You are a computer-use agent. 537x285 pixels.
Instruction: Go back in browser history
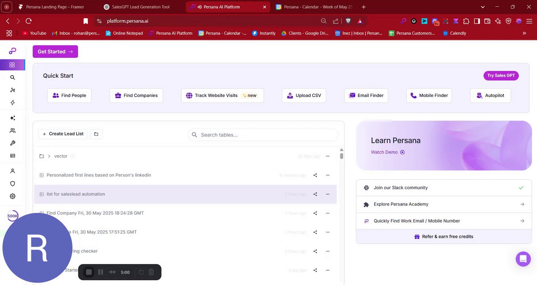[8, 21]
